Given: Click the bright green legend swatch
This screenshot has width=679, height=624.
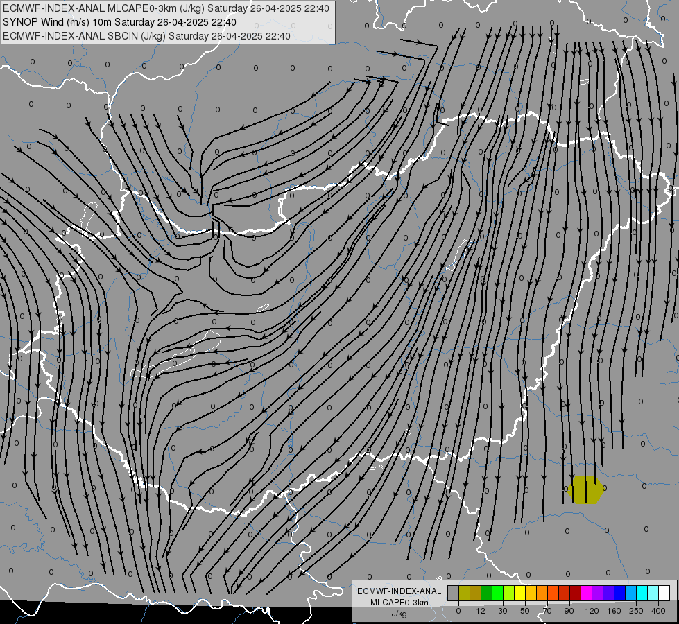Looking at the screenshot, I should click(497, 593).
